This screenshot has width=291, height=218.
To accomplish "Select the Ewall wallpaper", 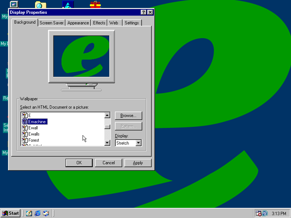I will coord(33,128).
